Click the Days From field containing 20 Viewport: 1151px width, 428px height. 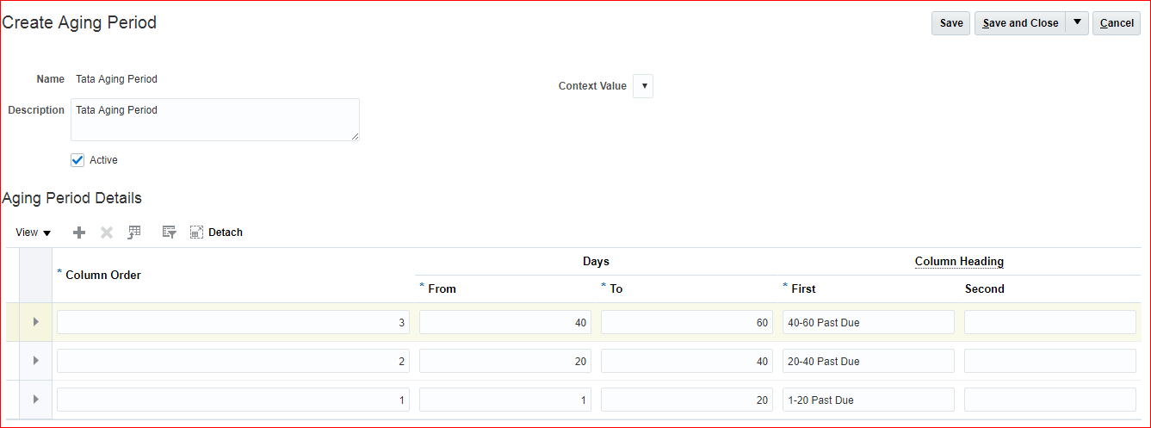[504, 361]
